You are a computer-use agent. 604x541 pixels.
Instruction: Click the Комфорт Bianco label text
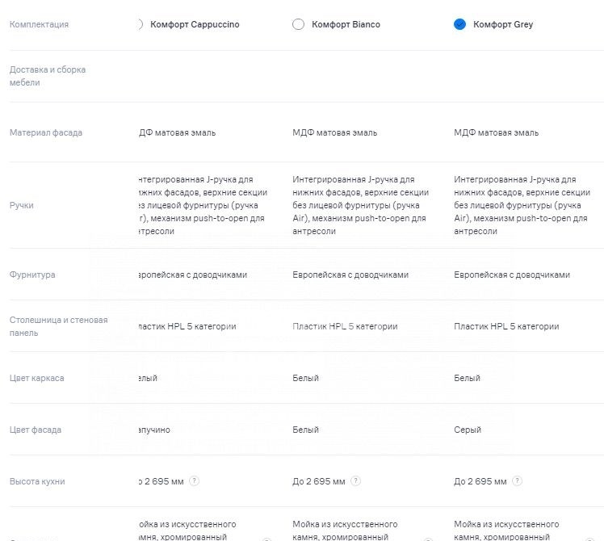click(346, 24)
